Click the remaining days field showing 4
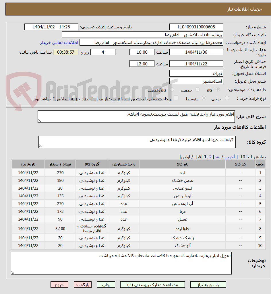This screenshot has height=294, width=271. point(103,52)
